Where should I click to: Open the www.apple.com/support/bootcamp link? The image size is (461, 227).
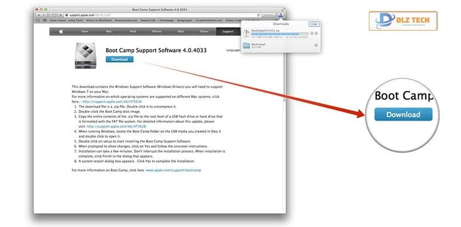coord(173,171)
